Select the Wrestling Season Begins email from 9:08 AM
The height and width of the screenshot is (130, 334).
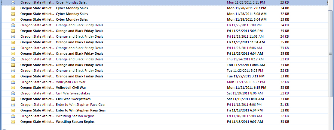[75, 116]
